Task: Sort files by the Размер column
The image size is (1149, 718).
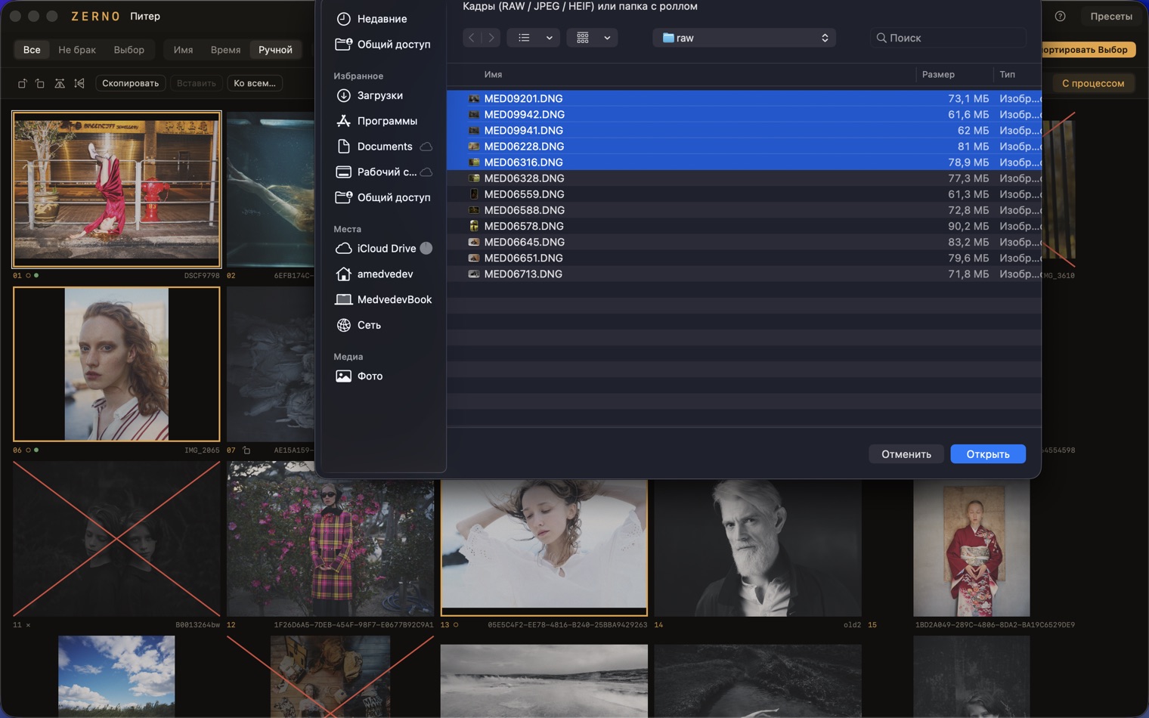Action: click(938, 74)
